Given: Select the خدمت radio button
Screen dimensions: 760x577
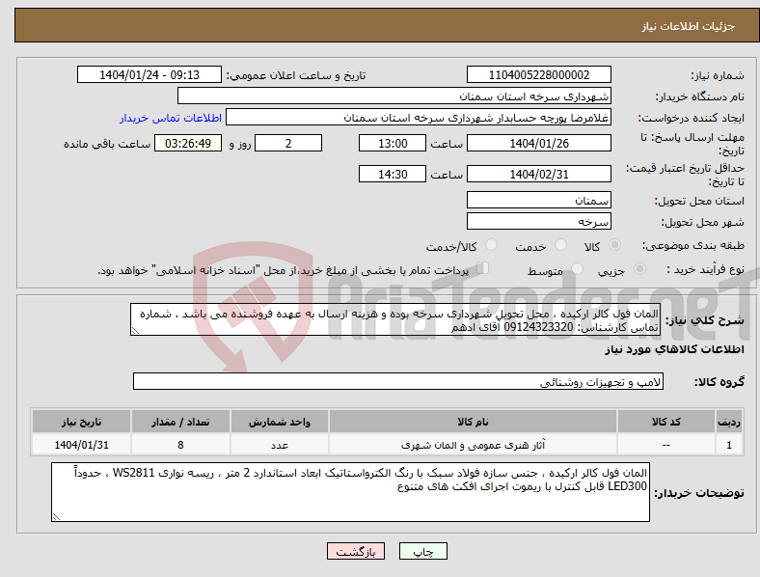Looking at the screenshot, I should coord(560,245).
